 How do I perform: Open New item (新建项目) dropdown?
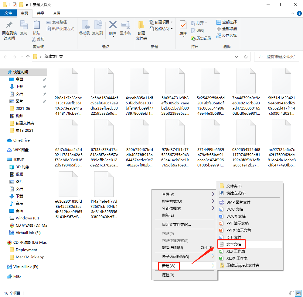coord(161,22)
